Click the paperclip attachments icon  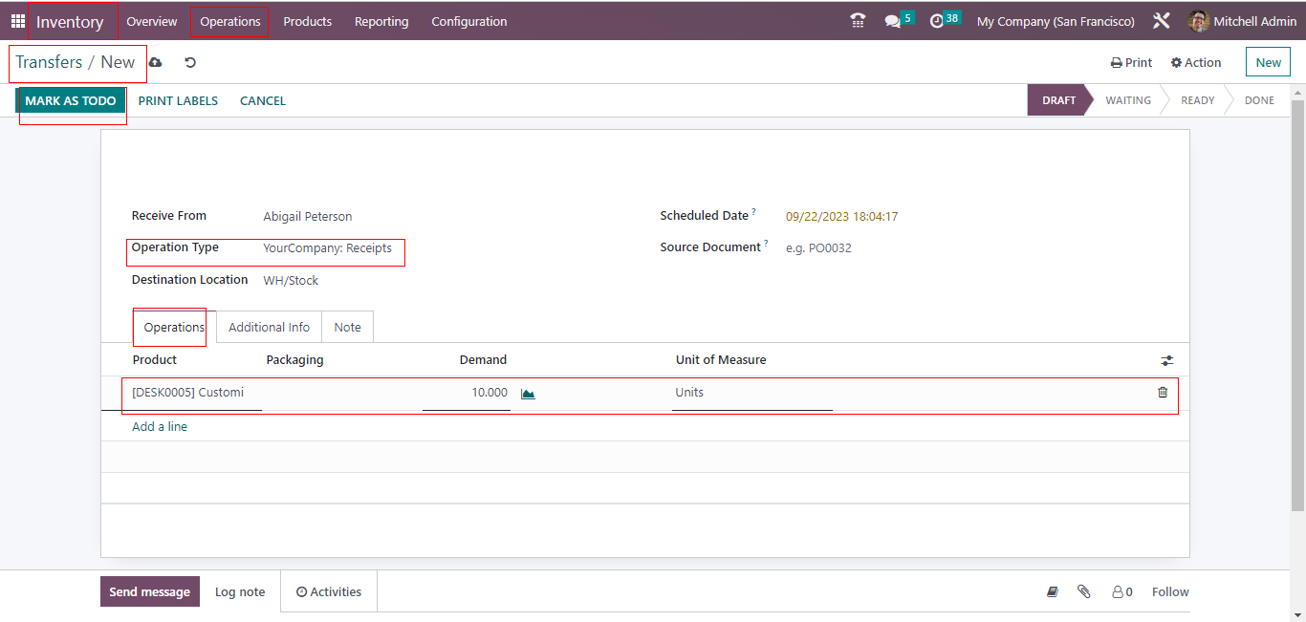click(x=1083, y=591)
